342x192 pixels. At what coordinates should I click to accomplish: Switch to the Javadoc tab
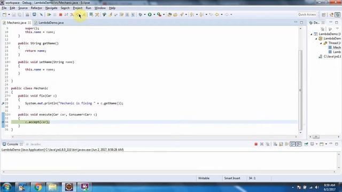34,144
